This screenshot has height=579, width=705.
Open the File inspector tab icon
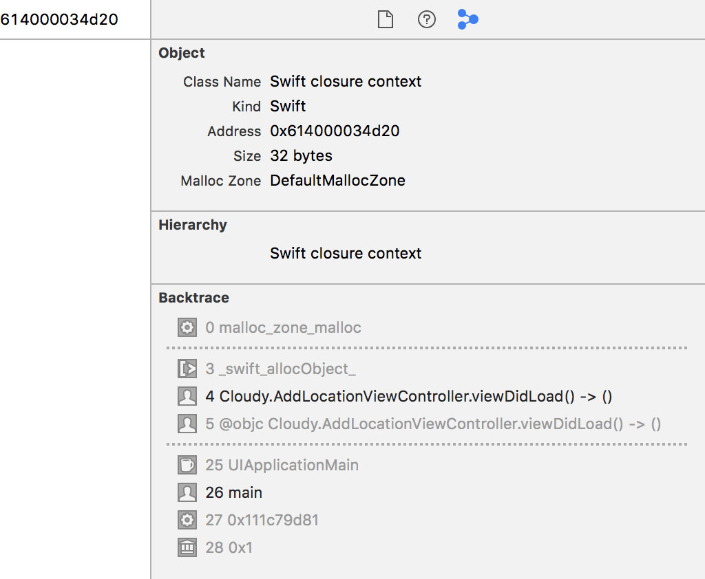pos(386,20)
